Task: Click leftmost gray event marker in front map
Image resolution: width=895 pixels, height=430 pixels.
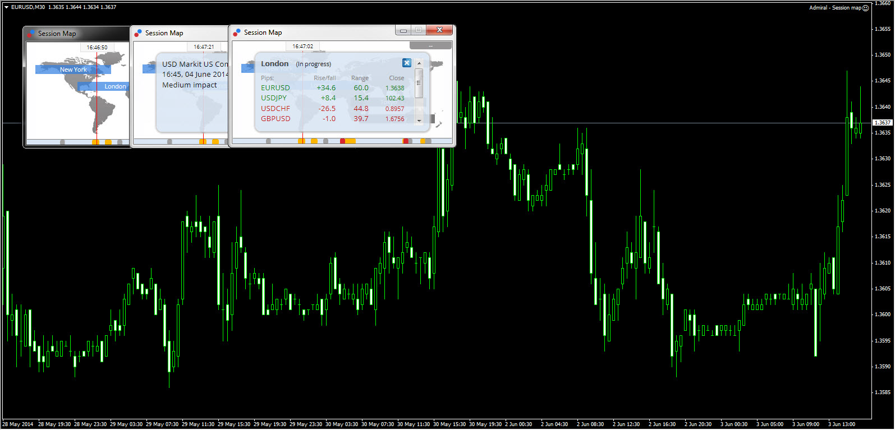Action: coord(268,141)
